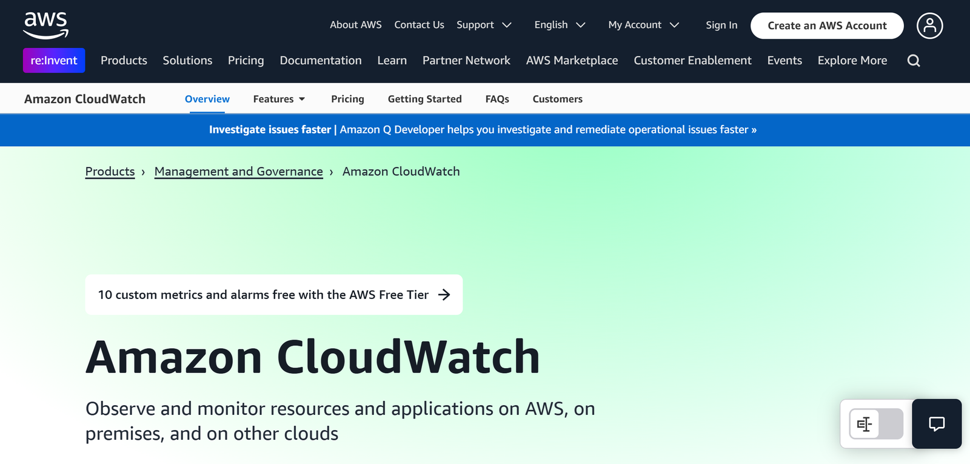
Task: Open the re:Invent badge
Action: tap(54, 61)
